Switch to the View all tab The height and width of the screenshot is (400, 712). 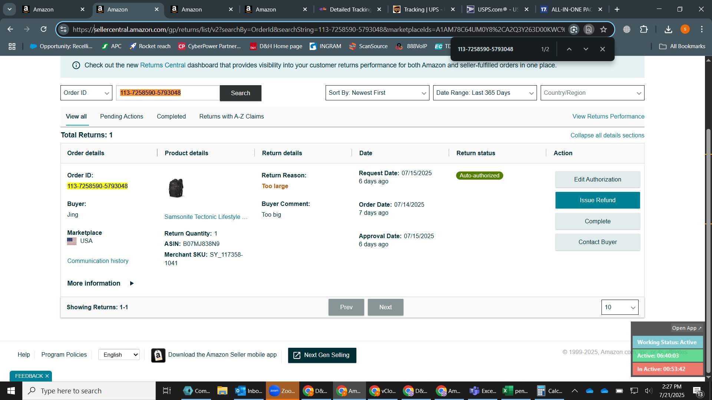[76, 116]
